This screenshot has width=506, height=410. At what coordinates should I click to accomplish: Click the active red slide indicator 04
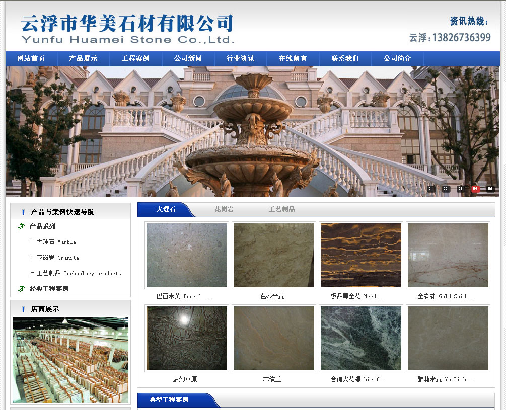(475, 189)
